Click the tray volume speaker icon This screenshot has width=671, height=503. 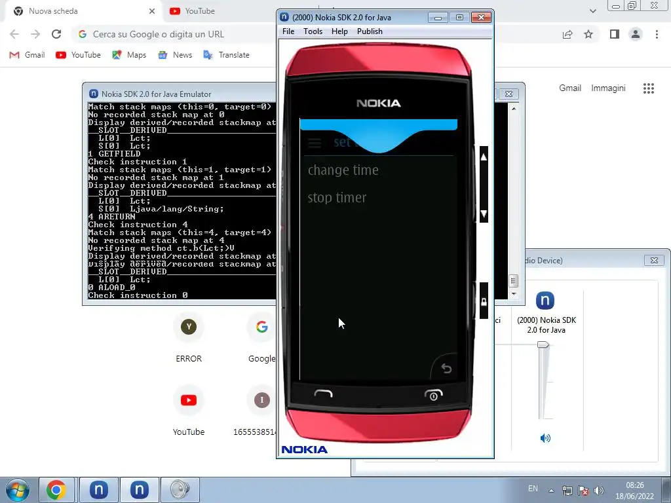599,491
